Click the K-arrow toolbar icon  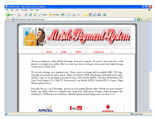click(x=90, y=15)
